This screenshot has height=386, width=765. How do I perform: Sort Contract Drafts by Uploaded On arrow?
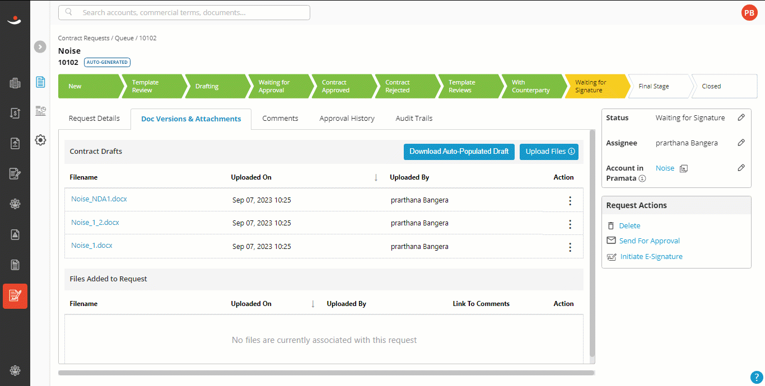click(376, 177)
